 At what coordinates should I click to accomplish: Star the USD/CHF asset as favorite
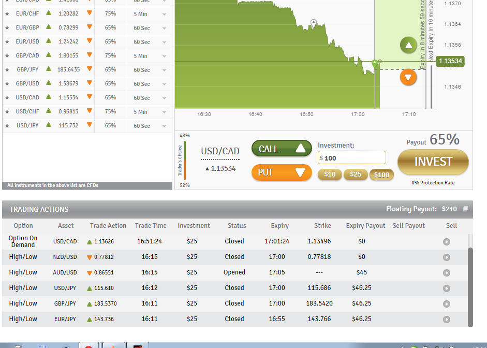pyautogui.click(x=7, y=111)
